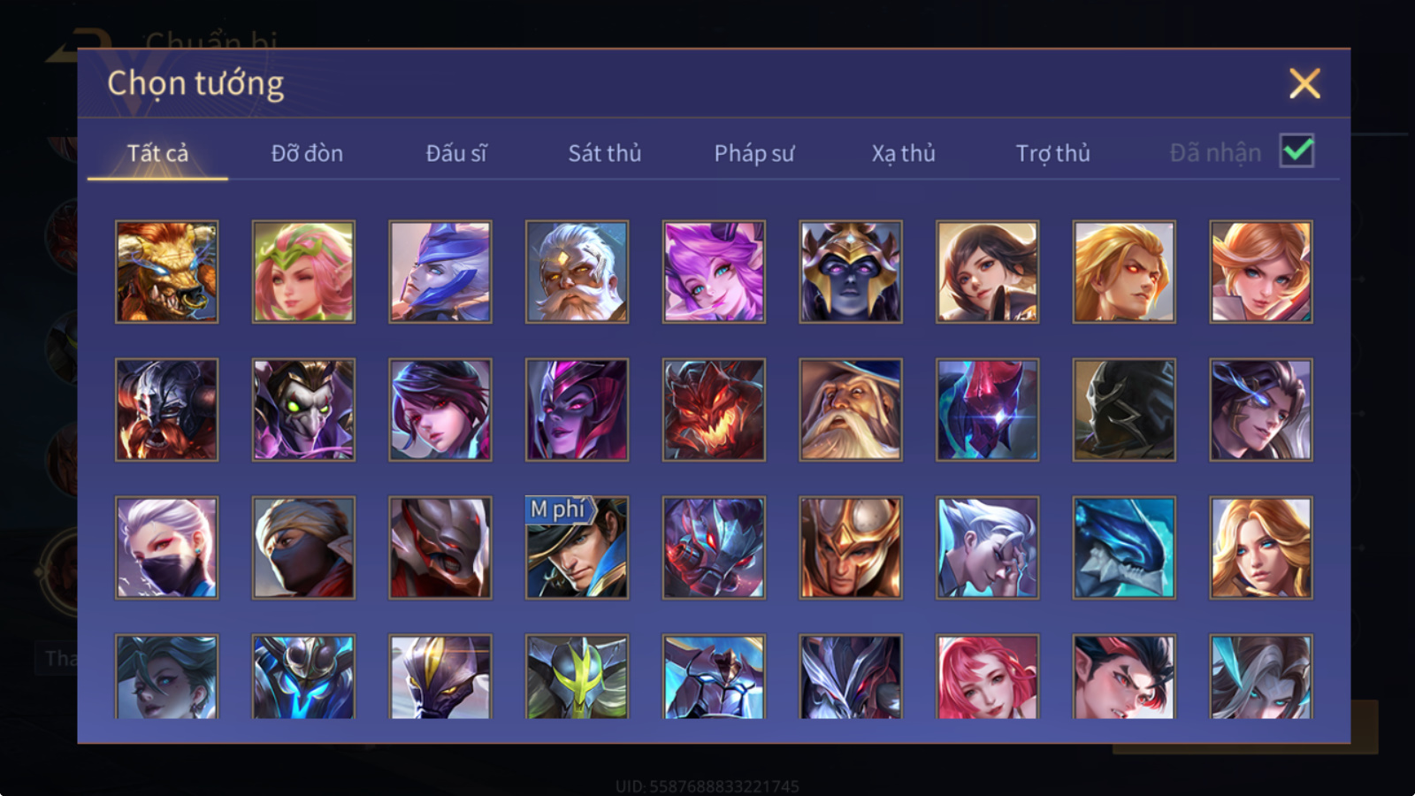View the Trợ thủ tab

pos(1052,153)
